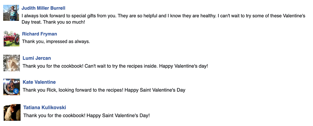Click the blue badge on Kate's avatar
The height and width of the screenshot is (126, 313).
17,91
